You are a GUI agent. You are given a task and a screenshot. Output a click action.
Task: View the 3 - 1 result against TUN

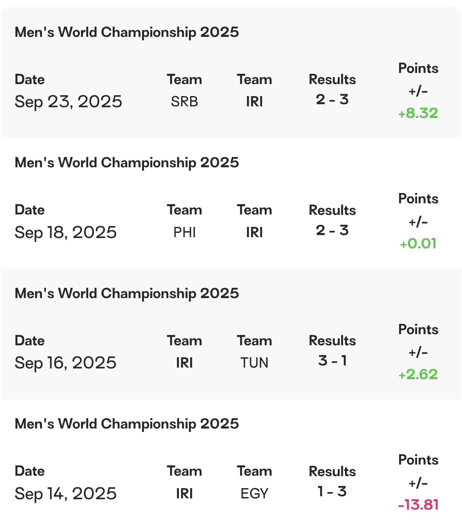coord(332,361)
